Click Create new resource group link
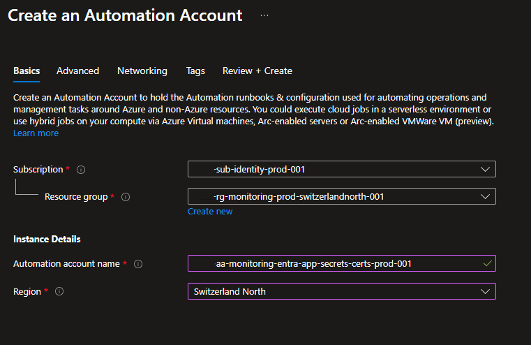 point(210,212)
